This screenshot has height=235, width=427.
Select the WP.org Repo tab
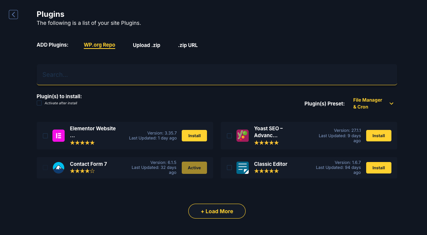coord(99,45)
